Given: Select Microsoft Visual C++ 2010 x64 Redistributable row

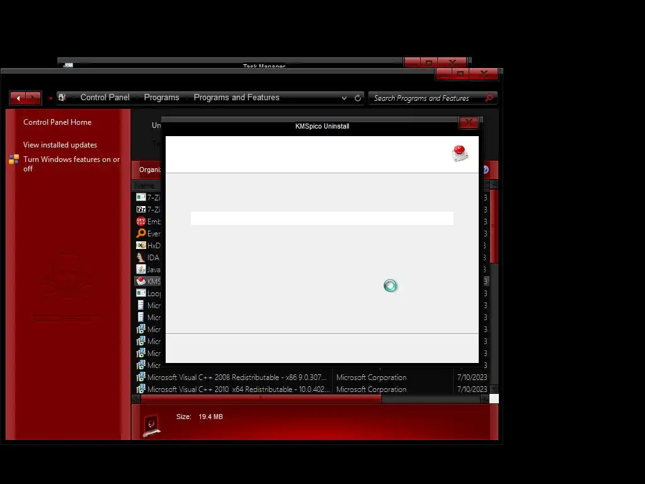Looking at the screenshot, I should (311, 389).
